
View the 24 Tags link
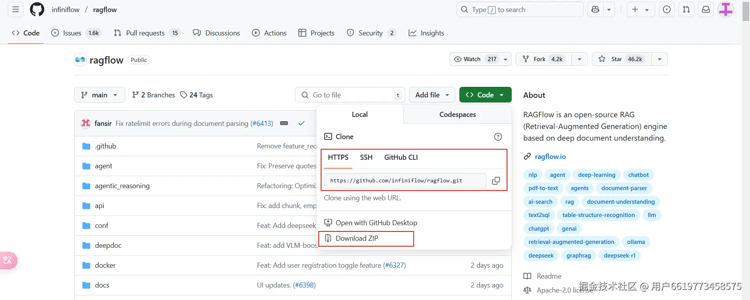point(196,95)
